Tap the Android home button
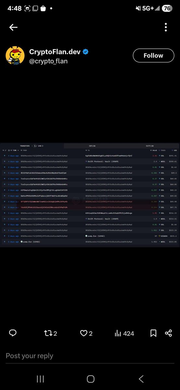The width and height of the screenshot is (180, 390). (x=91, y=379)
